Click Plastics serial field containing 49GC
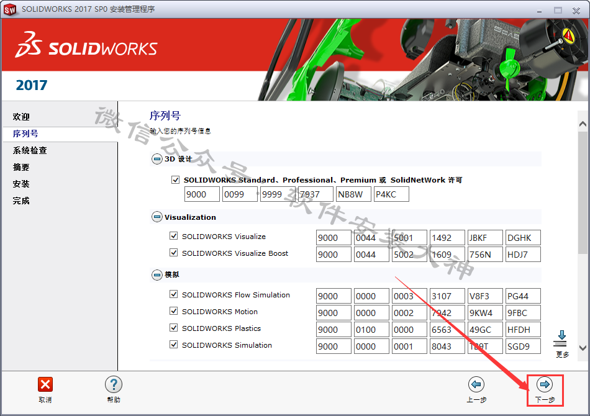This screenshot has width=590, height=416. [486, 330]
